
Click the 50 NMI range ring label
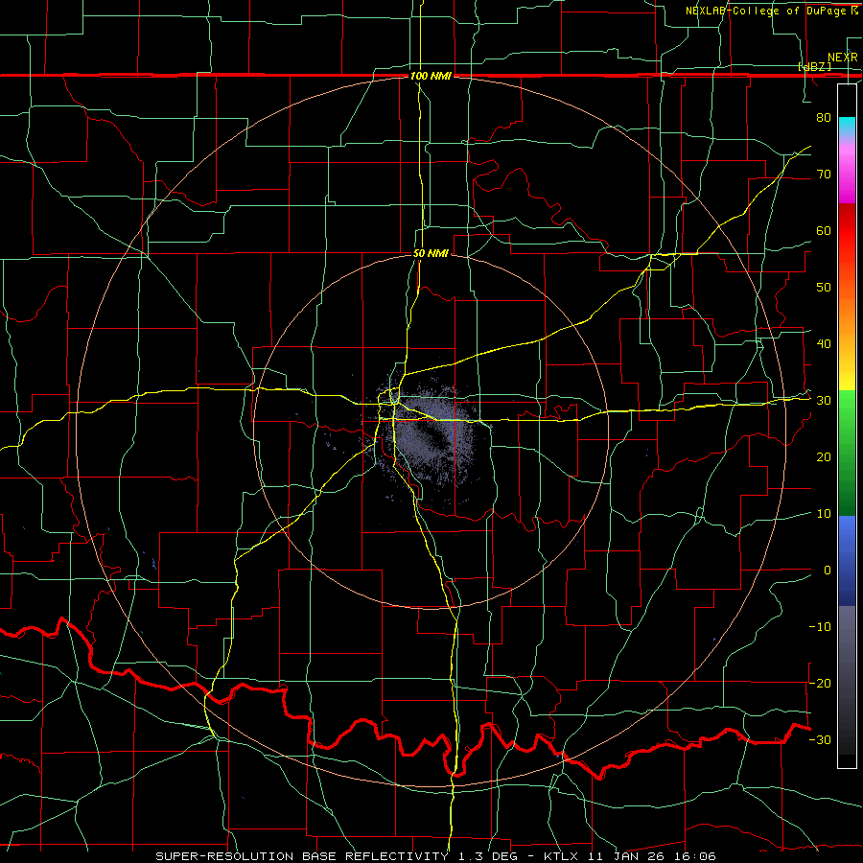pyautogui.click(x=431, y=254)
